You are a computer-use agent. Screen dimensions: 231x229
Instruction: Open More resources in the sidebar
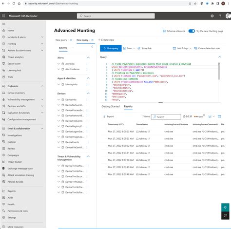point(16,227)
